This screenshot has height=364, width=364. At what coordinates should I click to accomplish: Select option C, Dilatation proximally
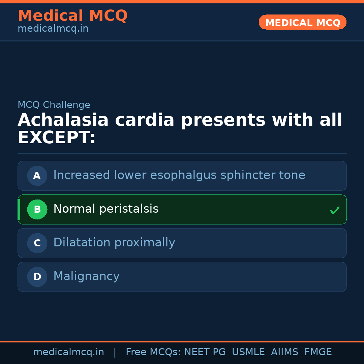pyautogui.click(x=182, y=243)
